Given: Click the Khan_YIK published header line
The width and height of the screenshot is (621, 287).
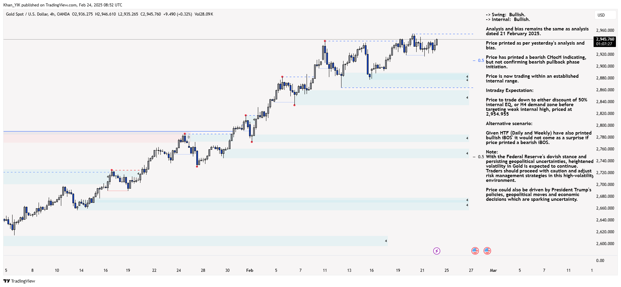Looking at the screenshot, I should coord(63,5).
